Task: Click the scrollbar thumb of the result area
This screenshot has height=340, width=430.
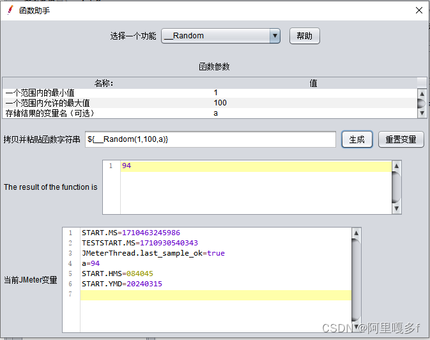Action: [x=396, y=187]
